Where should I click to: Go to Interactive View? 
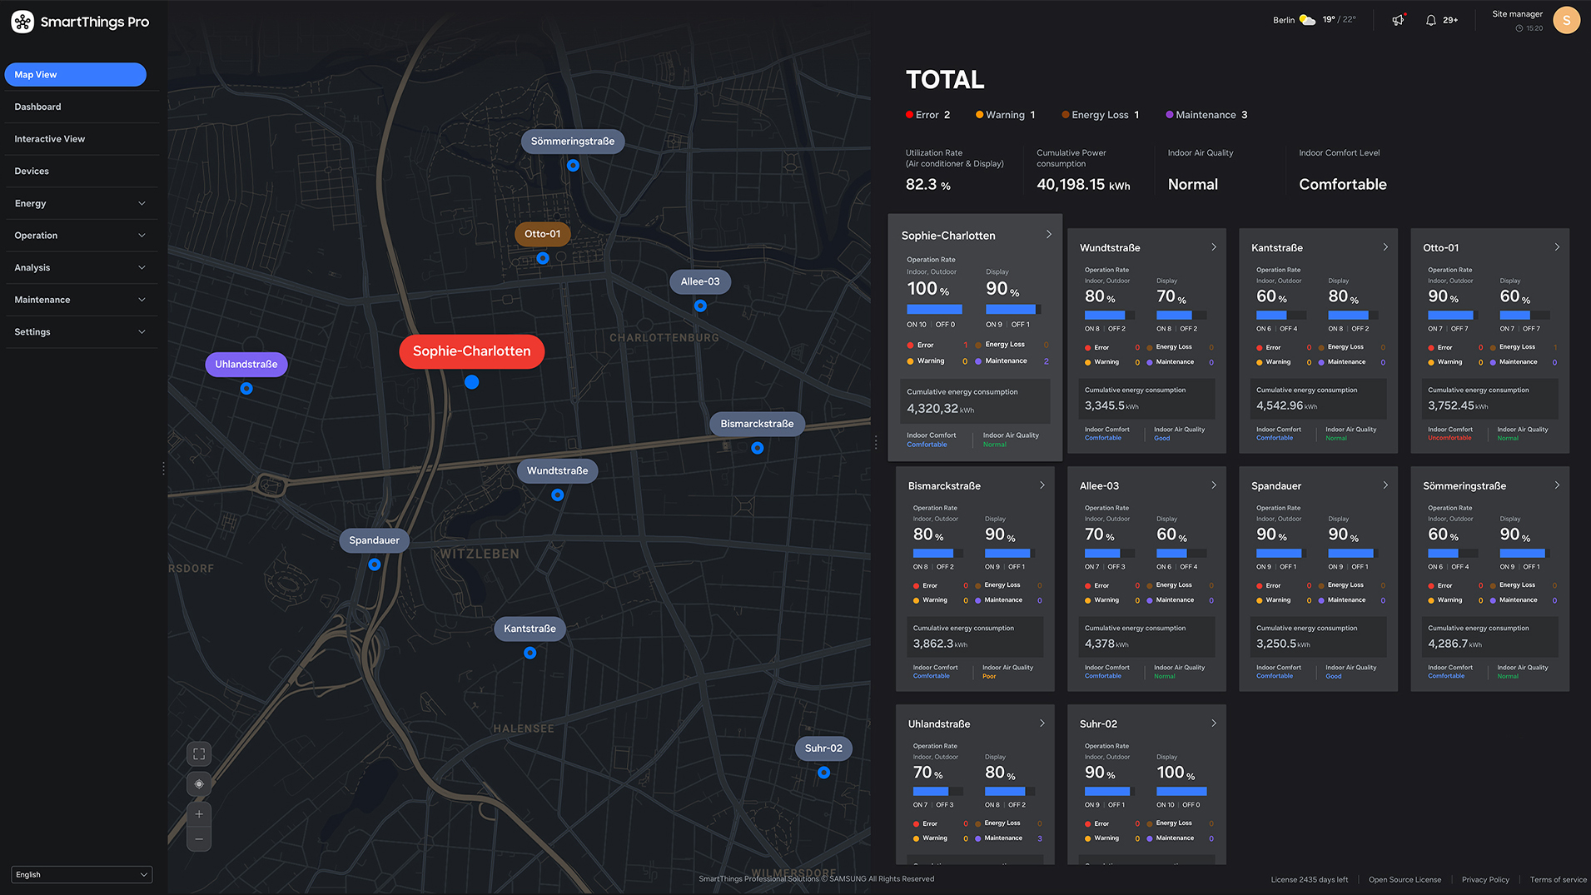[x=50, y=139]
